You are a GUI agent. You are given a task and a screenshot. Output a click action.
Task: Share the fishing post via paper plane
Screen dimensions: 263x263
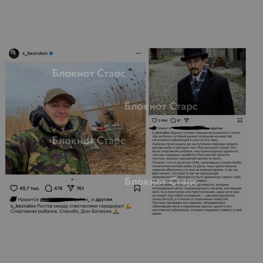71,188
